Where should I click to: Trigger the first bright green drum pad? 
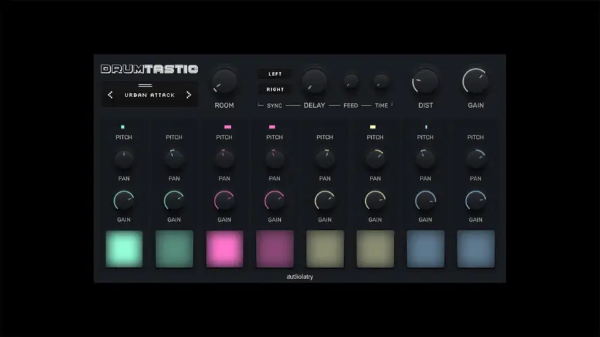pyautogui.click(x=124, y=249)
